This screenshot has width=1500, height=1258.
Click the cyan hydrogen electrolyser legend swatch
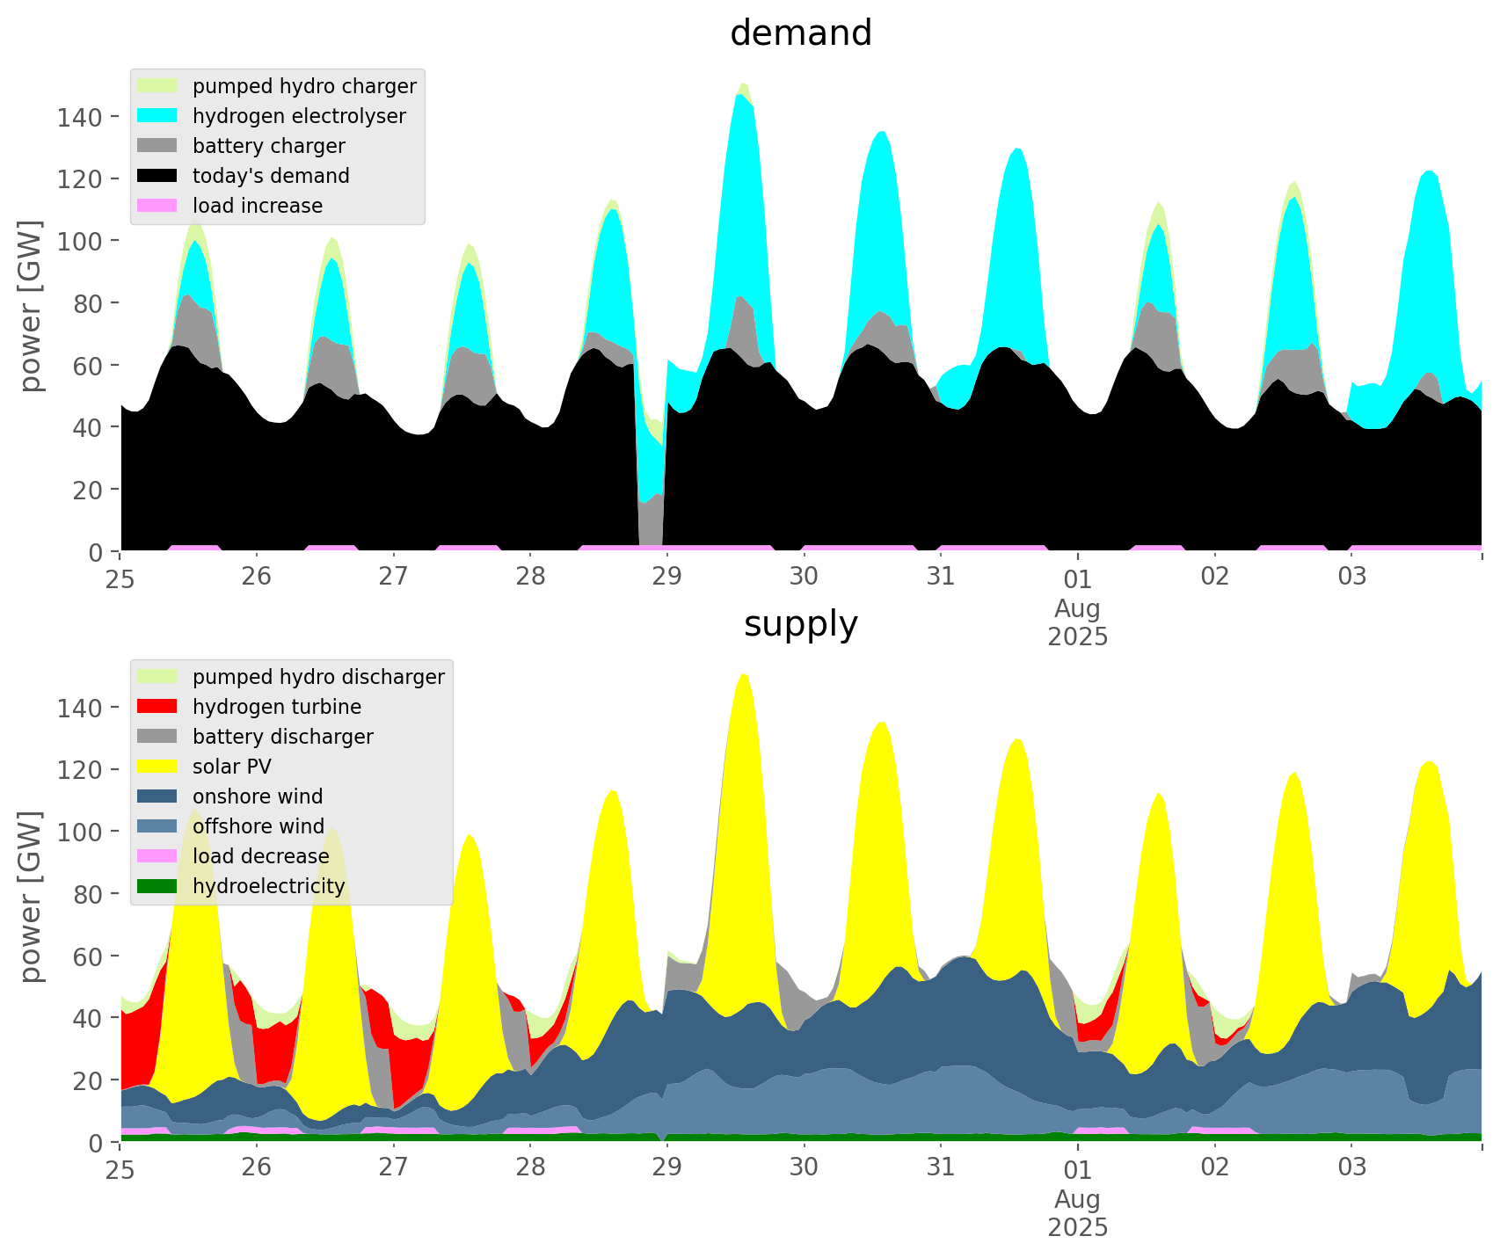pos(158,116)
